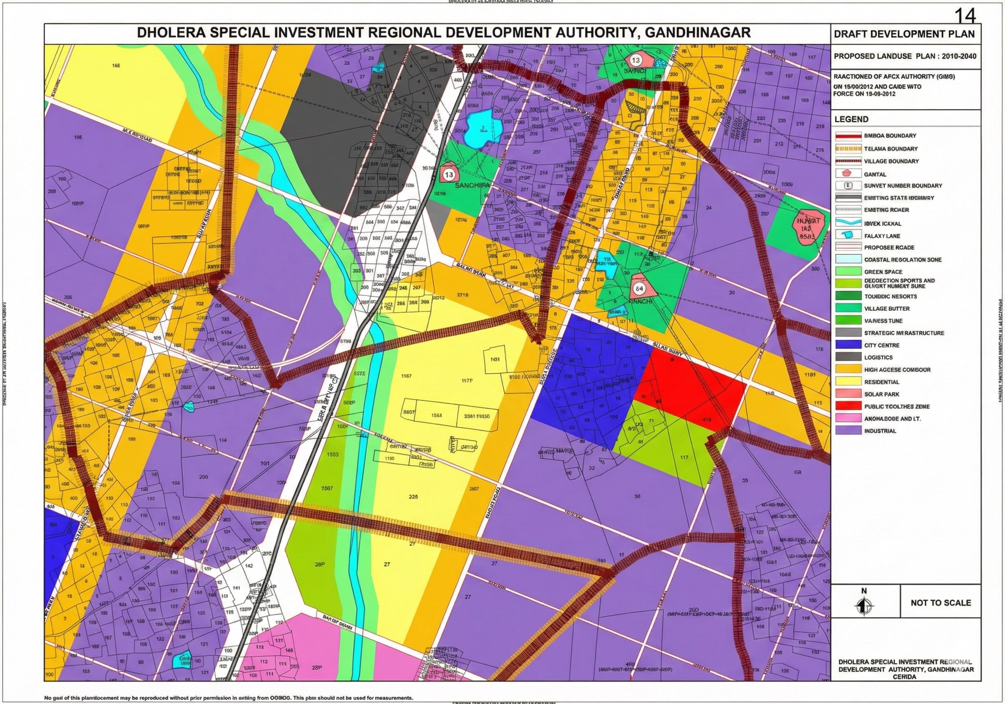This screenshot has height=704, width=1005.
Task: Click the north arrow compass symbol
Action: (x=863, y=606)
